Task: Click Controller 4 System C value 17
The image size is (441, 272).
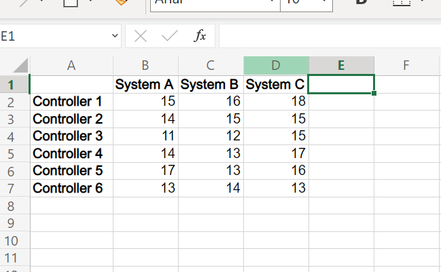Action: [276, 154]
